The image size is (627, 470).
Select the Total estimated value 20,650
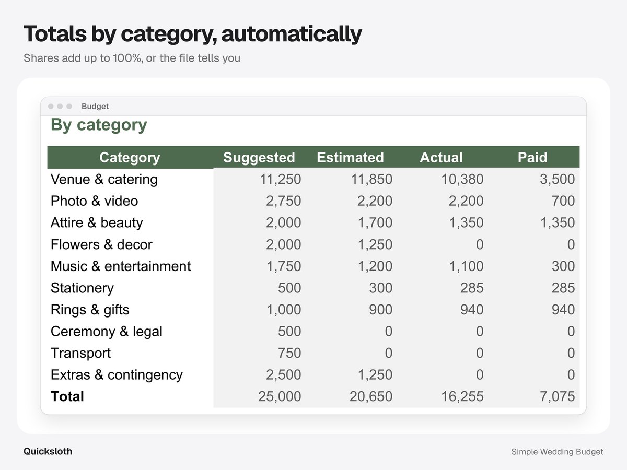371,397
